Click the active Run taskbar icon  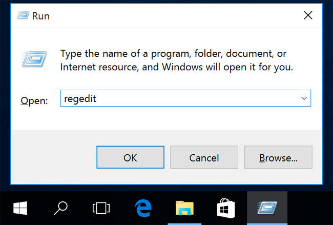(x=267, y=208)
